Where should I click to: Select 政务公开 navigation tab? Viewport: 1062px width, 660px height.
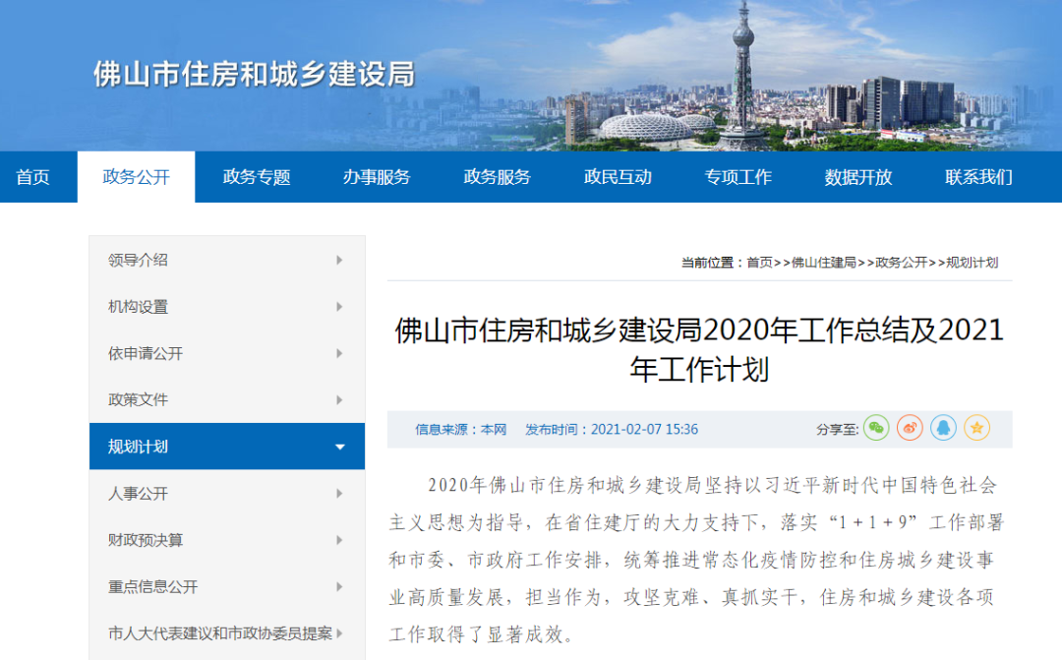pyautogui.click(x=136, y=177)
